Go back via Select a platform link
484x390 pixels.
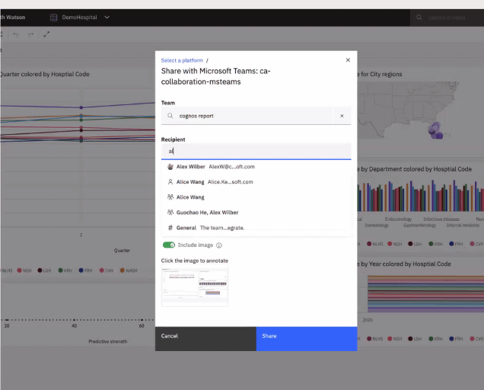click(182, 61)
